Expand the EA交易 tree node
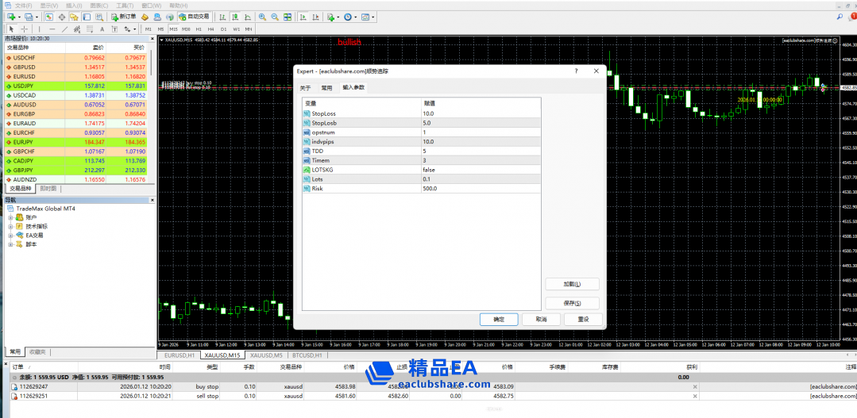This screenshot has width=857, height=418. point(11,236)
